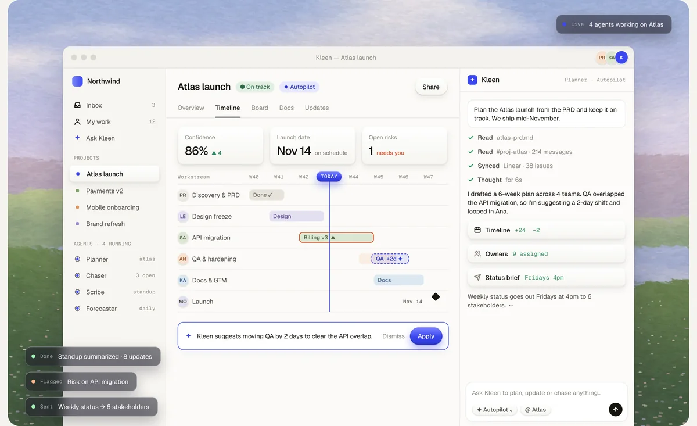Click the AN avatar on QA row
Screen dimensions: 697x426
(183, 259)
